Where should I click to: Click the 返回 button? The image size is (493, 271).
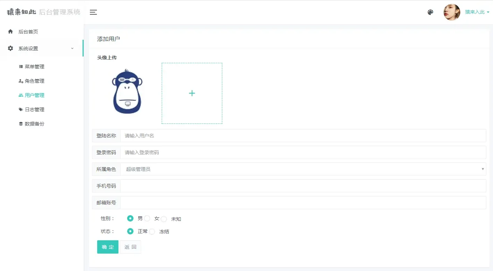tap(130, 247)
